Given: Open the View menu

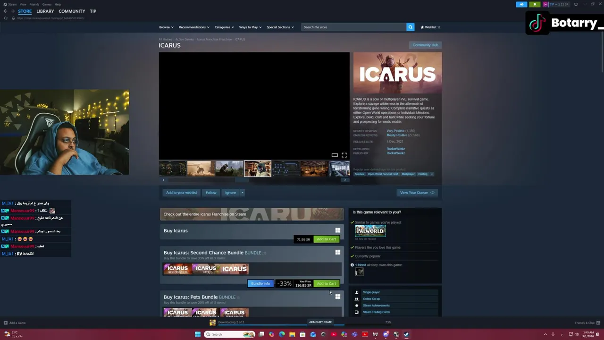Looking at the screenshot, I should 23,4.
